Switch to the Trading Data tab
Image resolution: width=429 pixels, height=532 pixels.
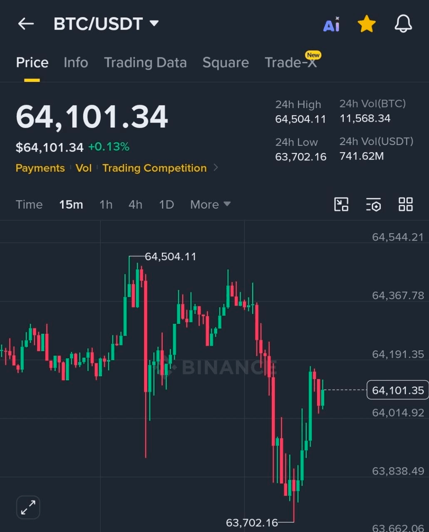click(x=145, y=63)
